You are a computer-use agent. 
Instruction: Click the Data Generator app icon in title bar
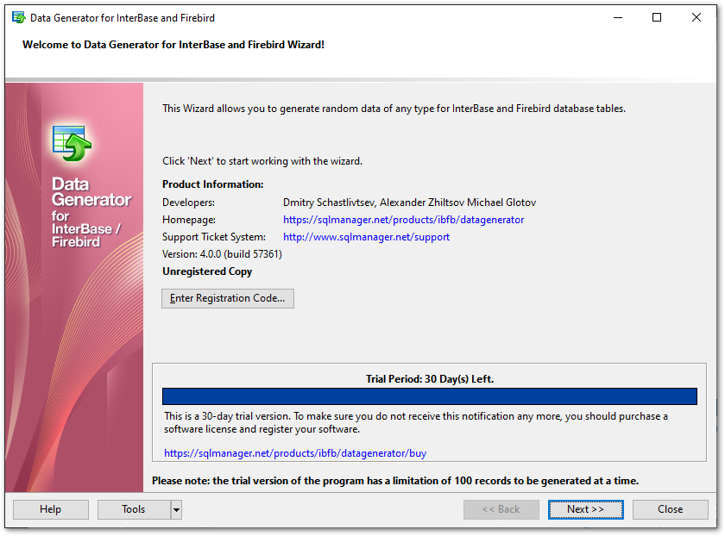point(18,18)
